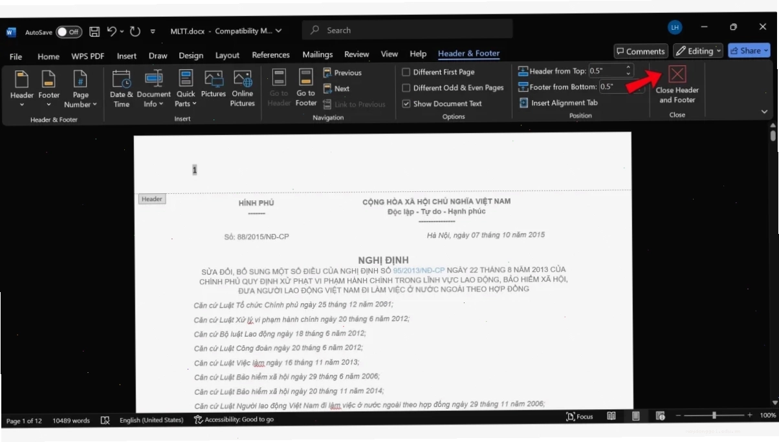Image resolution: width=779 pixels, height=442 pixels.
Task: Check Accessibility: Good to go status
Action: (234, 419)
